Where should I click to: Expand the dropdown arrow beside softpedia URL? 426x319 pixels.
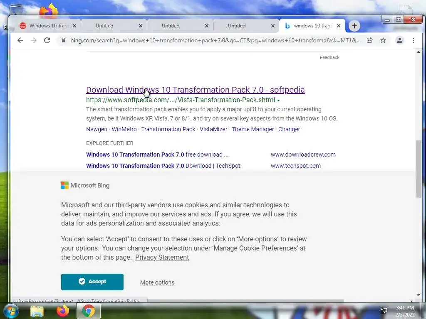(x=278, y=101)
